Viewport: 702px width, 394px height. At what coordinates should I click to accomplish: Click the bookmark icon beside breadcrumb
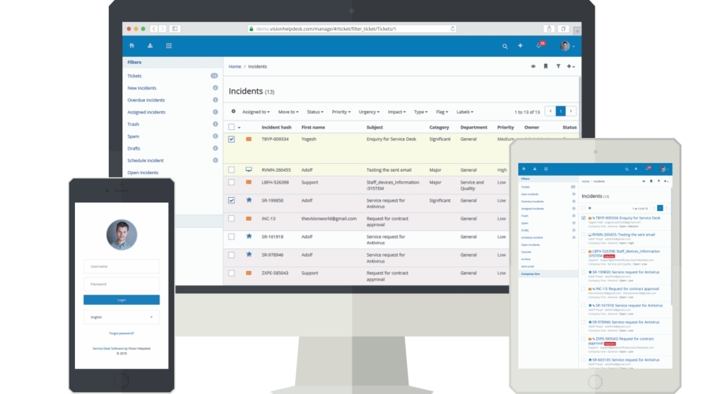click(546, 66)
